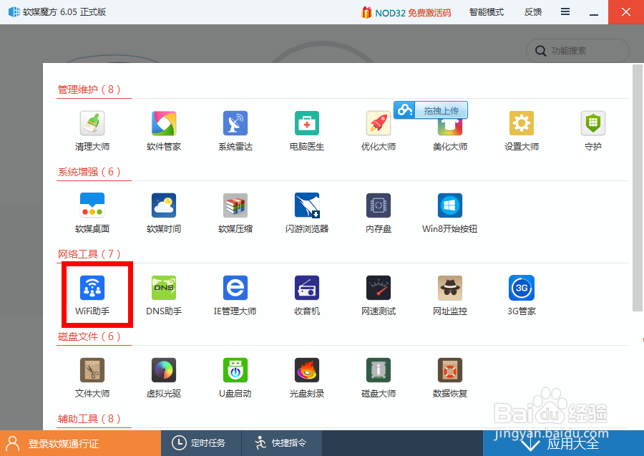Launch 优化大师 rocket icon
Viewport: 644px width, 456px height.
(379, 123)
